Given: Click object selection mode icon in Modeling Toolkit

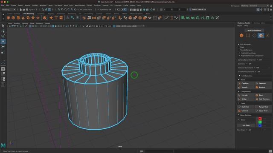Looking at the screenshot, I should click(241, 35).
